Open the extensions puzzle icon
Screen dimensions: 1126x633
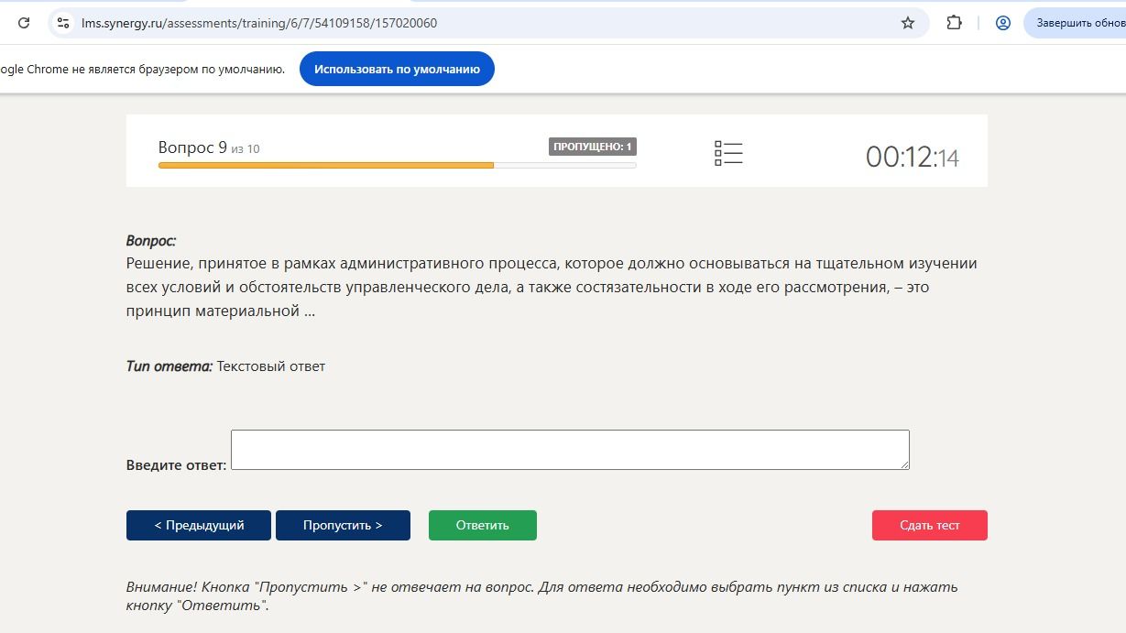point(954,23)
